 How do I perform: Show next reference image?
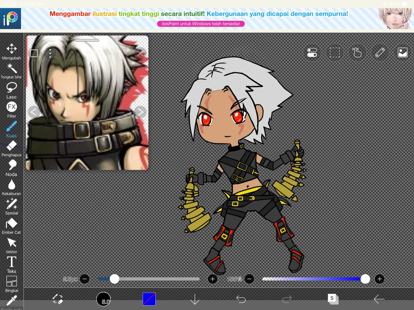point(140,112)
